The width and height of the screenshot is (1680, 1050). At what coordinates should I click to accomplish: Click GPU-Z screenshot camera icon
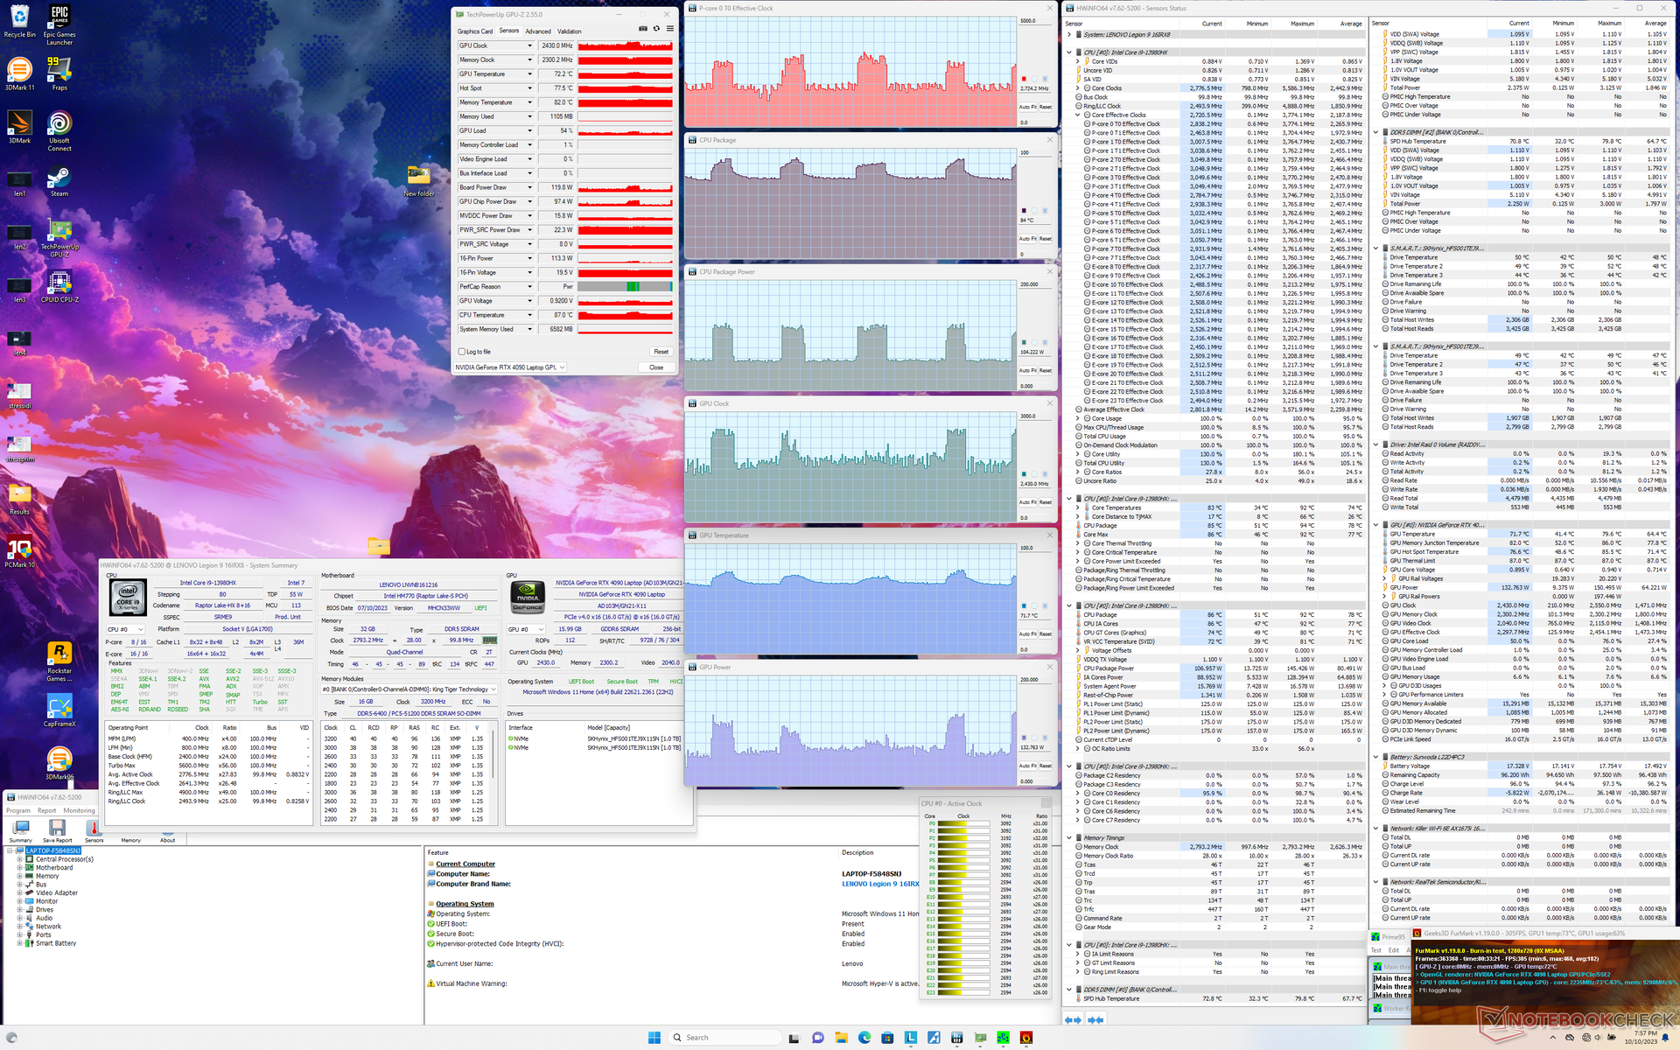click(643, 29)
